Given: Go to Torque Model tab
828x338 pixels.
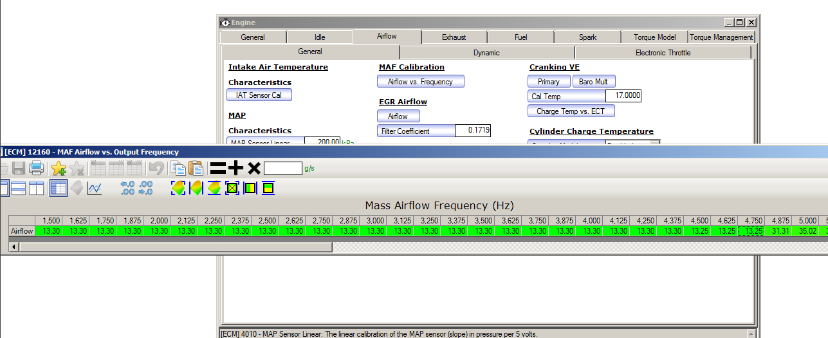Looking at the screenshot, I should (x=655, y=37).
